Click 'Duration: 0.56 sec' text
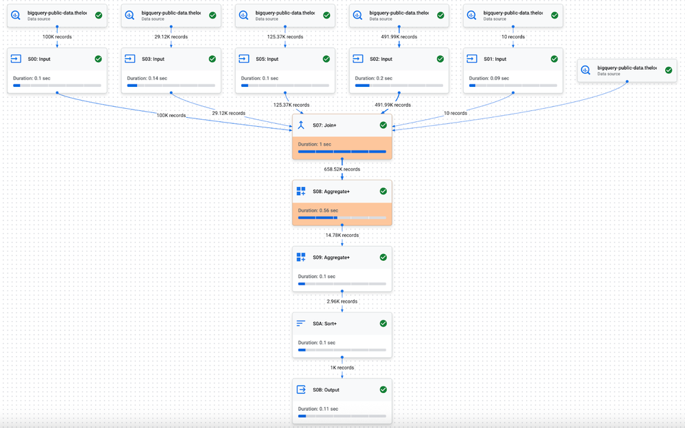 tap(318, 210)
